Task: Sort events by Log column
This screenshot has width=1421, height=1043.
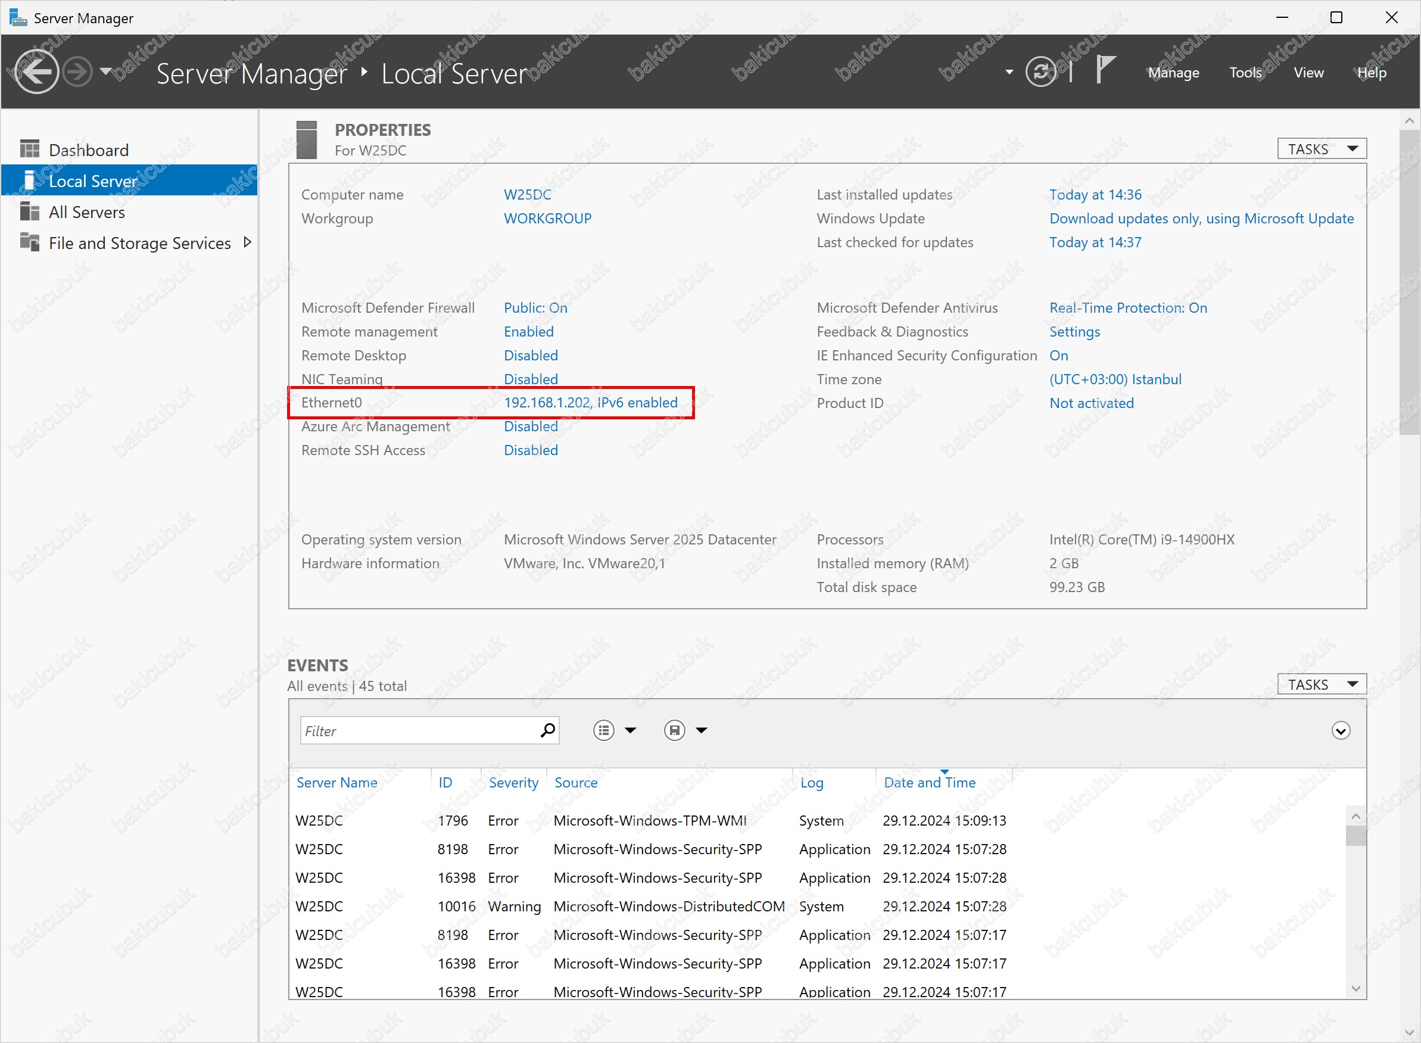Action: click(x=812, y=782)
